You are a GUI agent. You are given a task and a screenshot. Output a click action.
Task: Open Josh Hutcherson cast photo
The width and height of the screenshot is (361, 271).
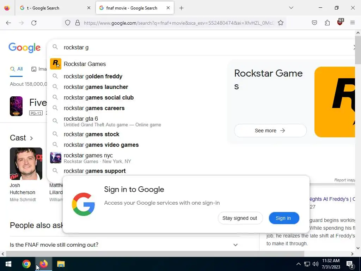(26, 164)
